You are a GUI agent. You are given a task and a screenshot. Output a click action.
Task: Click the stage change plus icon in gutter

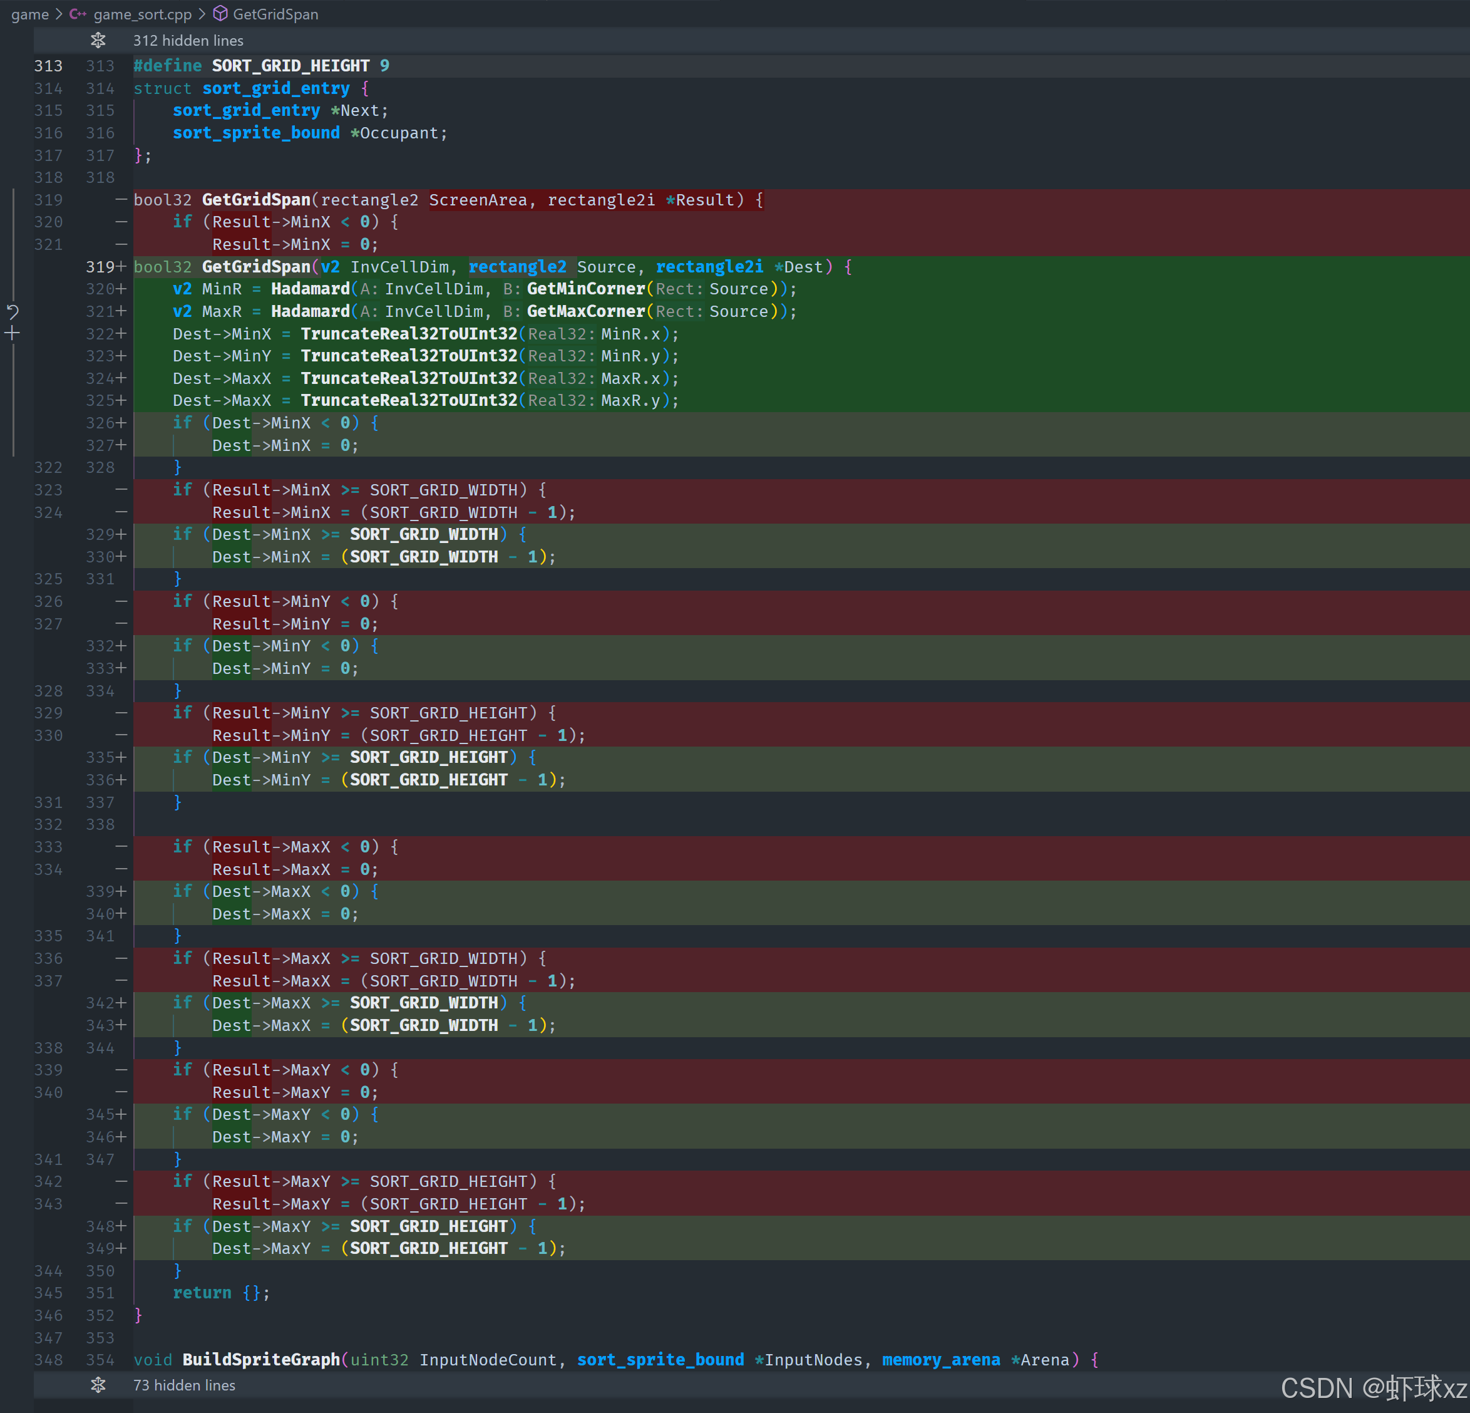pos(13,333)
